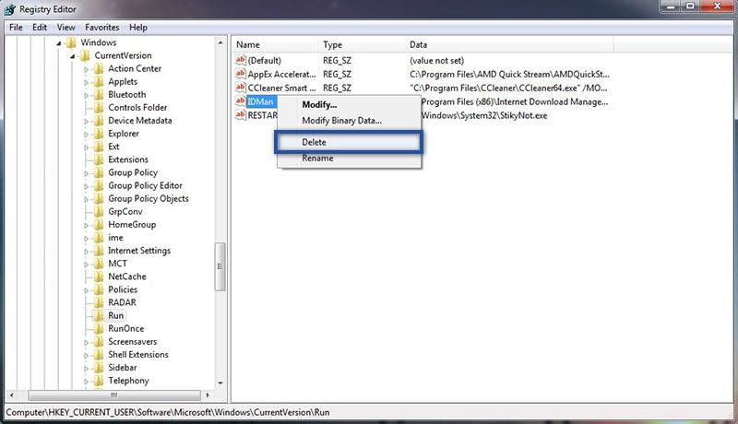Select the IDMan value name
Viewport: 738px width, 424px height.
260,101
